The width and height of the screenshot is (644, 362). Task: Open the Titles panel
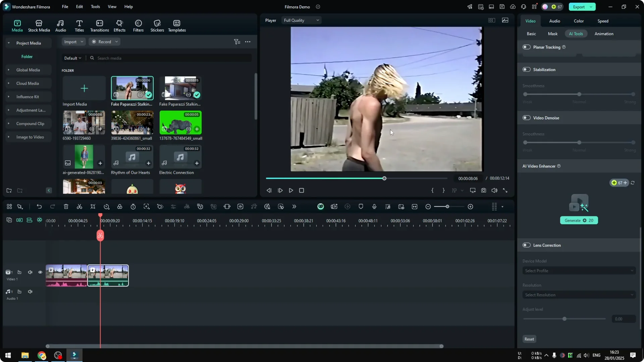pos(79,25)
